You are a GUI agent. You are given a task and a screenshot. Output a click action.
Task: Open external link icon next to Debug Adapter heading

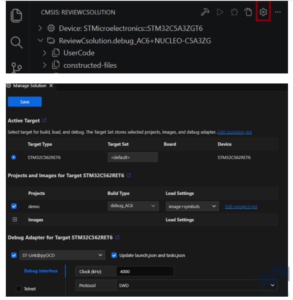(x=117, y=237)
